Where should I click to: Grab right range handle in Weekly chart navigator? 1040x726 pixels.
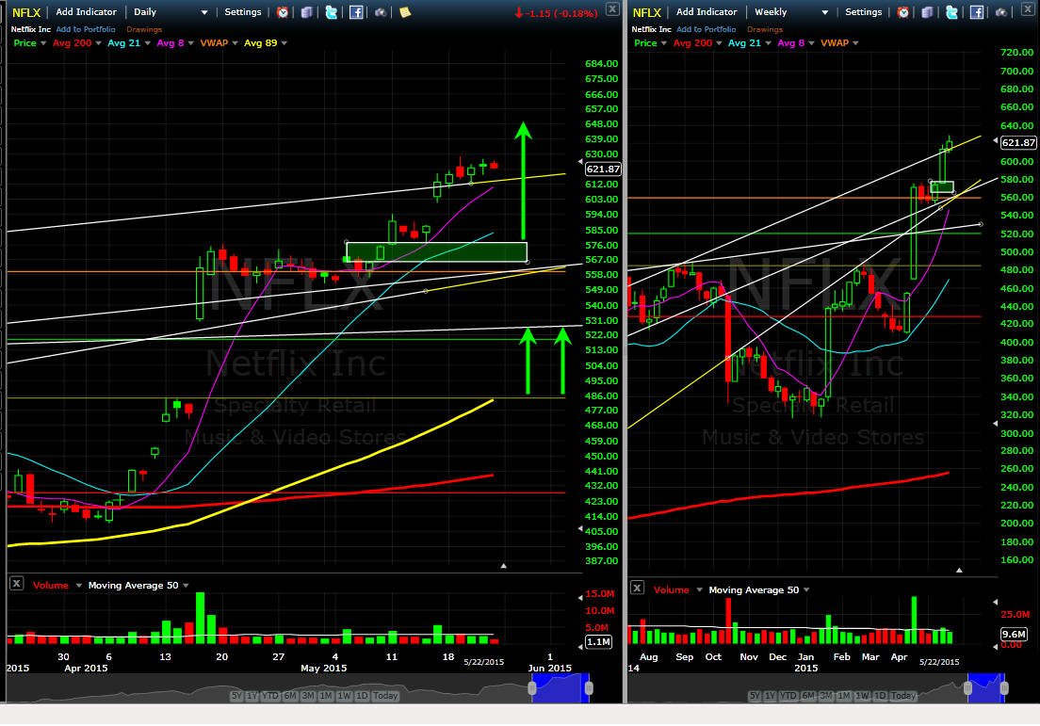[1004, 688]
